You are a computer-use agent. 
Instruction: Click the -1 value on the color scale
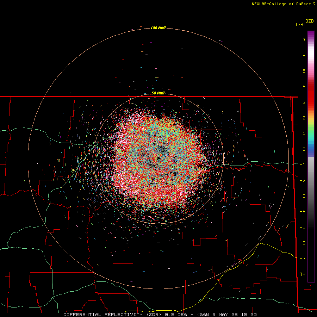303,165
